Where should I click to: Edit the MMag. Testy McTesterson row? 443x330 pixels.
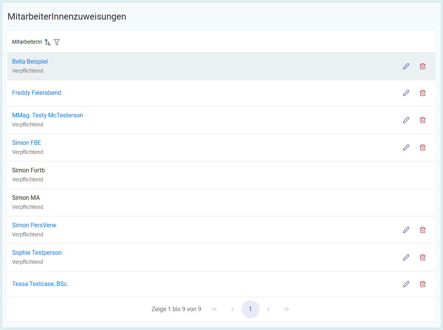(406, 120)
